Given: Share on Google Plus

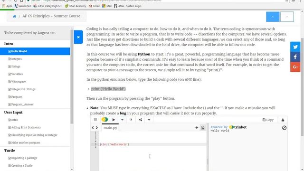Looking at the screenshot, I should 295,67.
